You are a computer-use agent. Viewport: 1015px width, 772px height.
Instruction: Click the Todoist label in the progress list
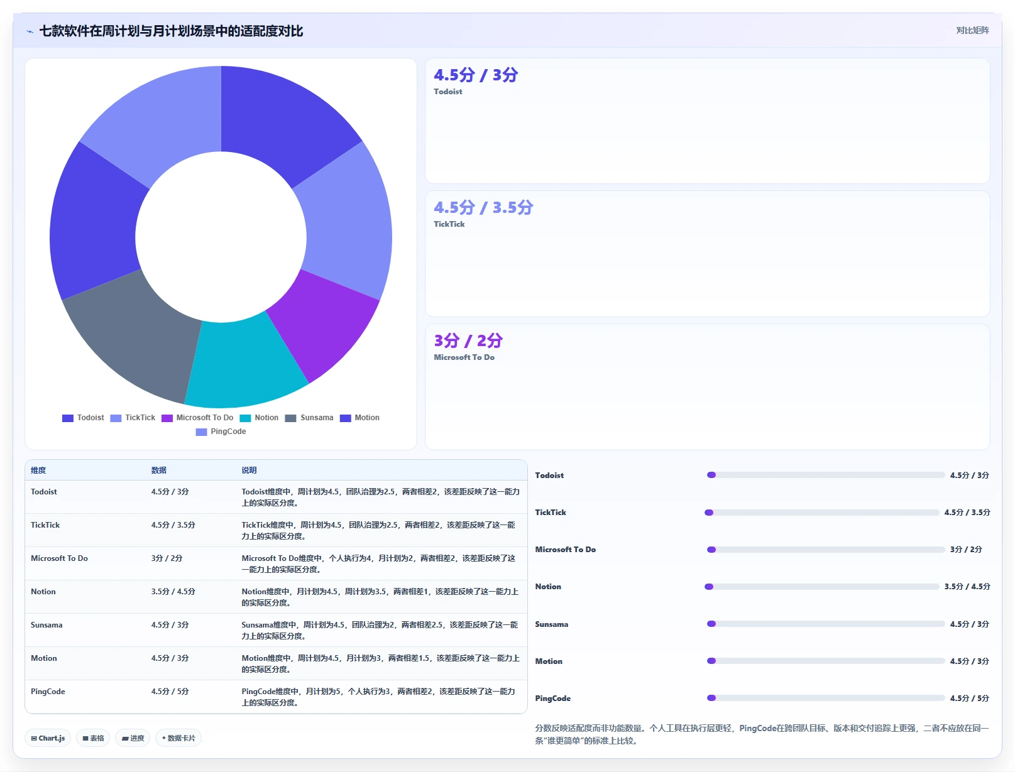[x=549, y=476]
